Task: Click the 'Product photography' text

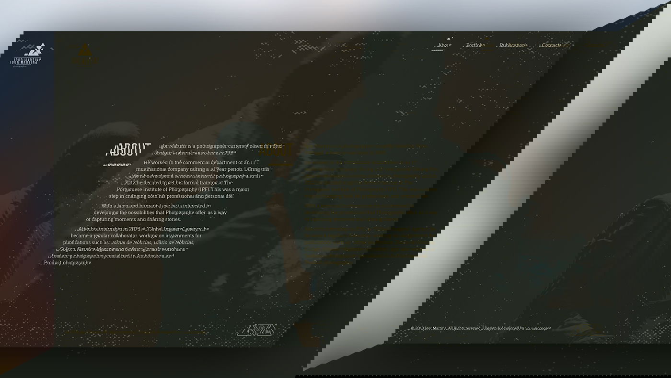Action: pyautogui.click(x=67, y=263)
